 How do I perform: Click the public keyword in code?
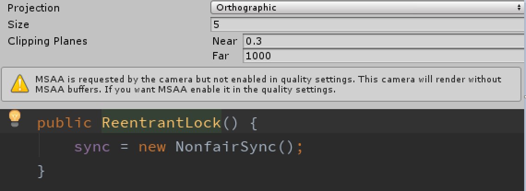pos(64,123)
